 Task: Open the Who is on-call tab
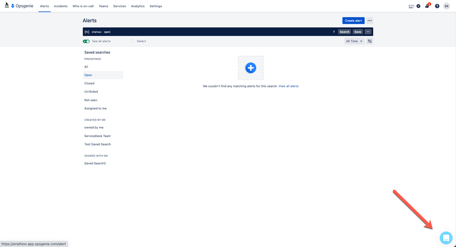(83, 6)
